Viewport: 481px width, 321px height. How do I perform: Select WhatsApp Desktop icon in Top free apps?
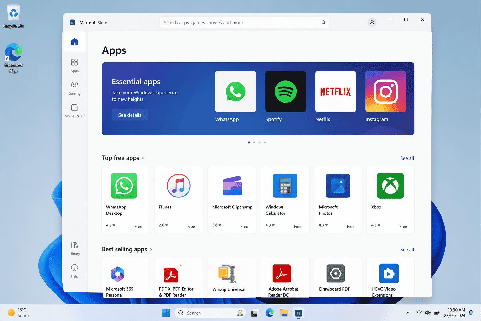124,186
